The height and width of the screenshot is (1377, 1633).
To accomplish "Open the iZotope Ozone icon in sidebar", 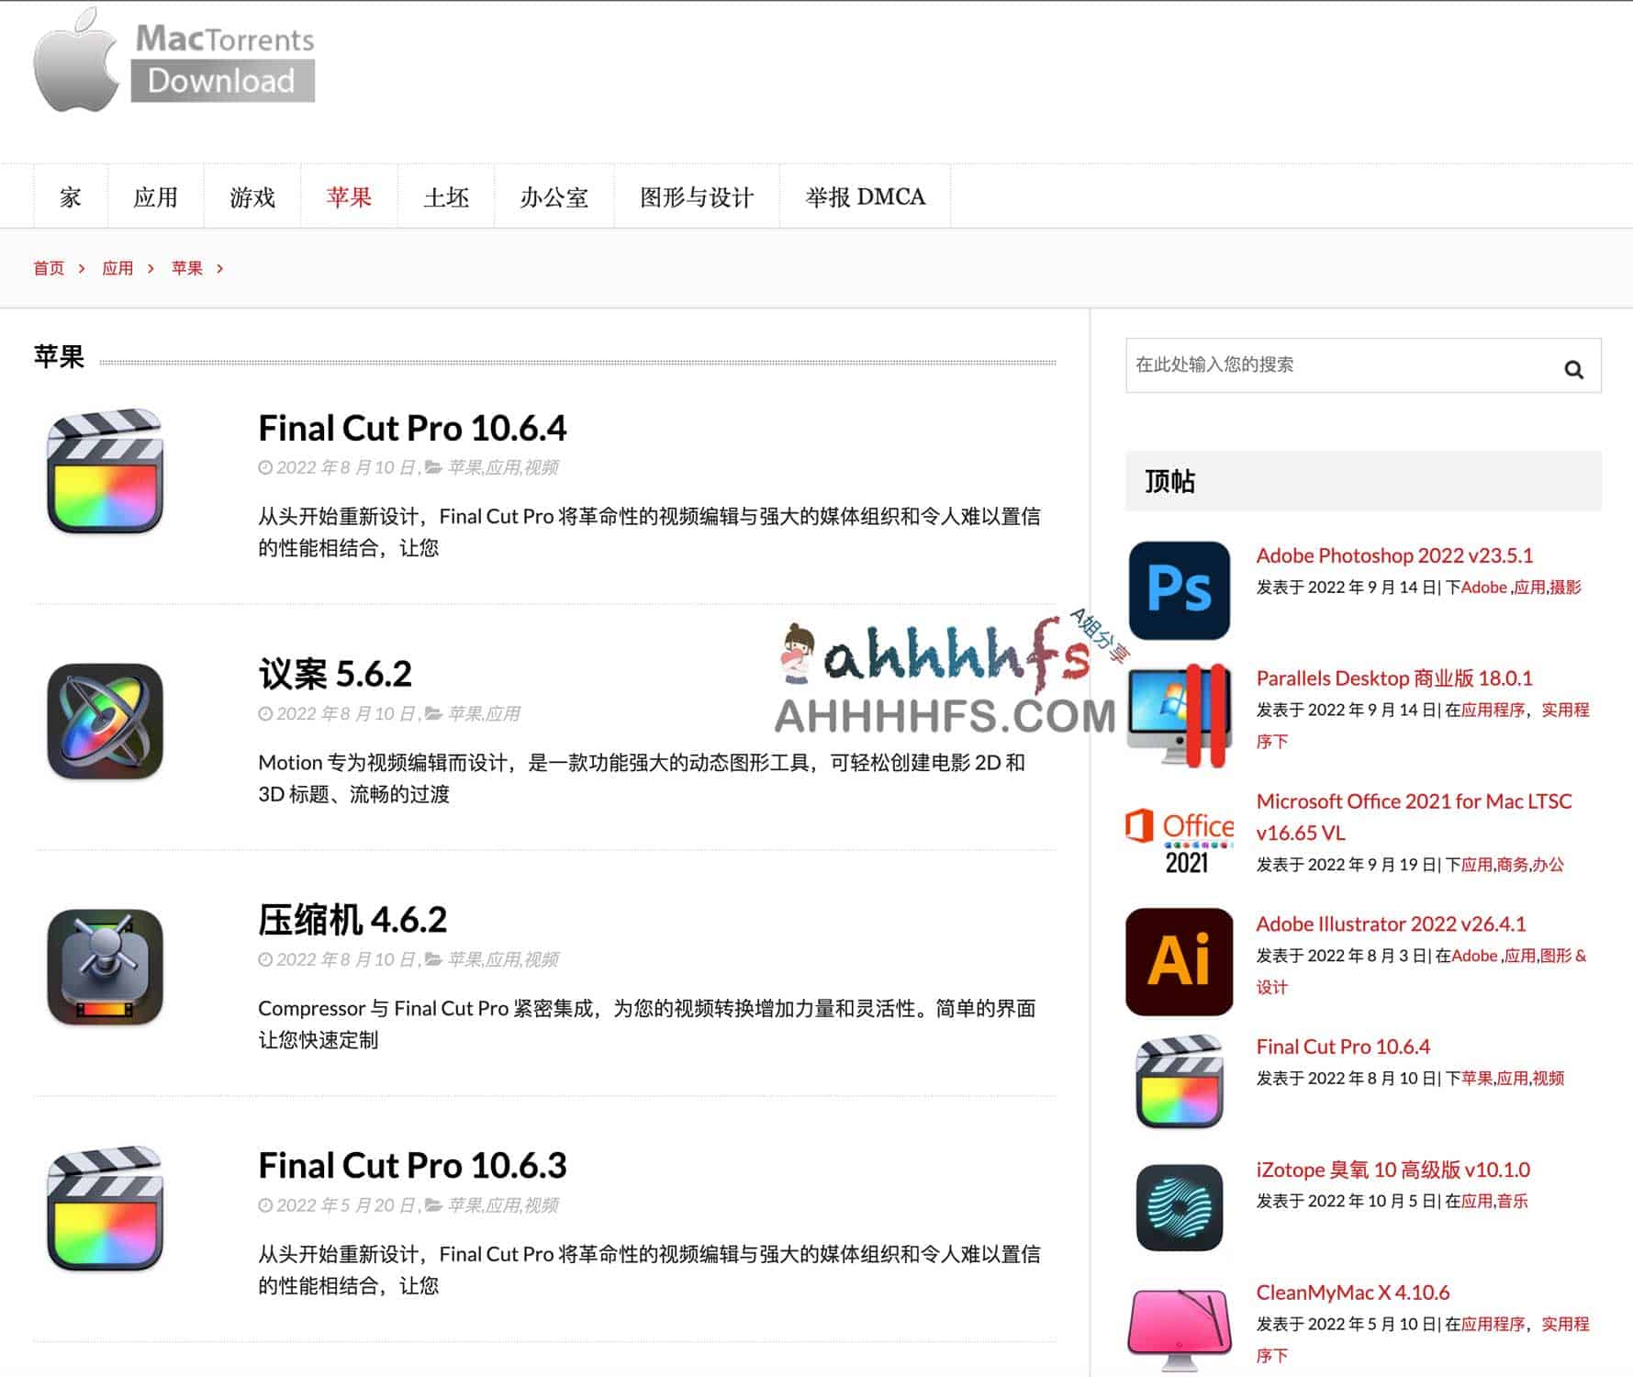I will [x=1180, y=1207].
